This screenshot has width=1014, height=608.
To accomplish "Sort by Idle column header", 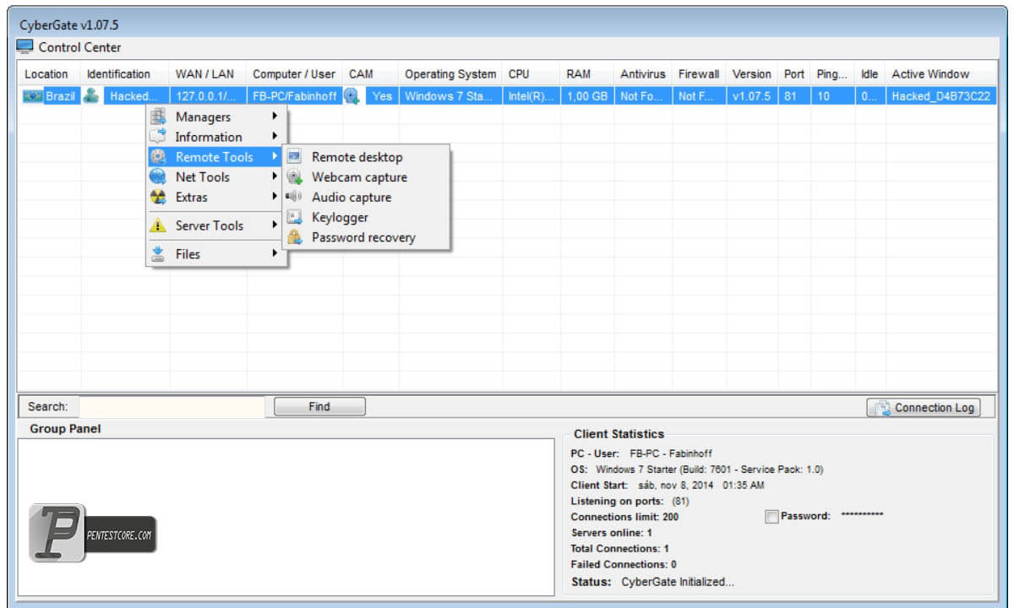I will pos(870,74).
